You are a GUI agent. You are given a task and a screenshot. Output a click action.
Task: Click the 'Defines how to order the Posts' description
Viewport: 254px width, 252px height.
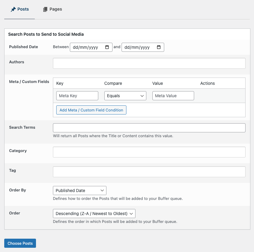(118, 199)
